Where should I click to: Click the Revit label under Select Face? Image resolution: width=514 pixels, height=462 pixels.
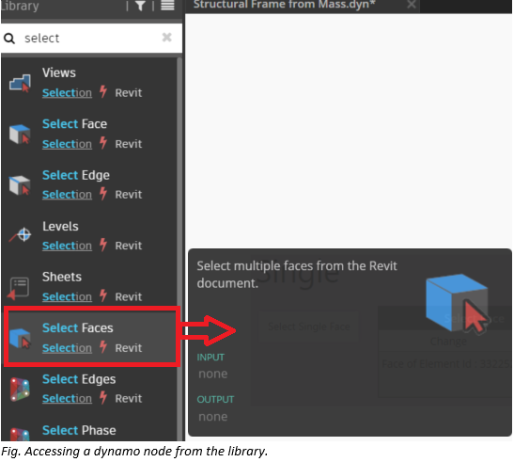pos(129,144)
